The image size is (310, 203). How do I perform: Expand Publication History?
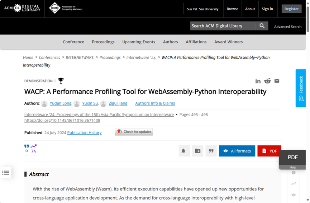pyautogui.click(x=84, y=132)
